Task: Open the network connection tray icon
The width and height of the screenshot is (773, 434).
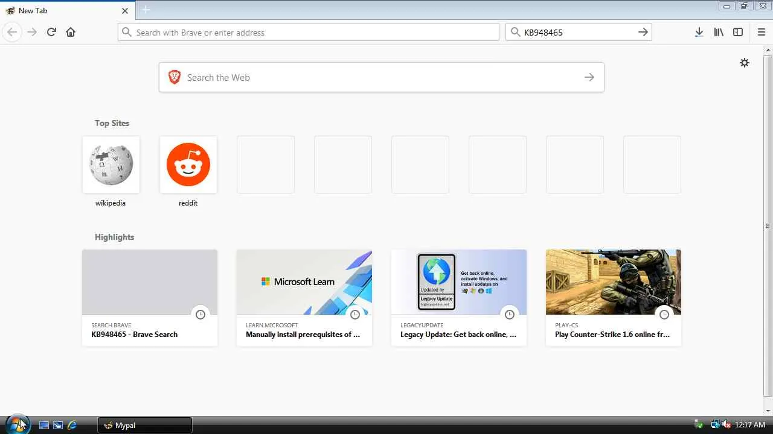Action: coord(715,425)
